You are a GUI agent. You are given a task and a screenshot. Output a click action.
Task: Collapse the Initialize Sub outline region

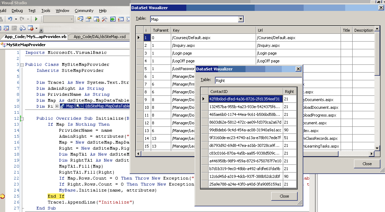click(x=22, y=119)
